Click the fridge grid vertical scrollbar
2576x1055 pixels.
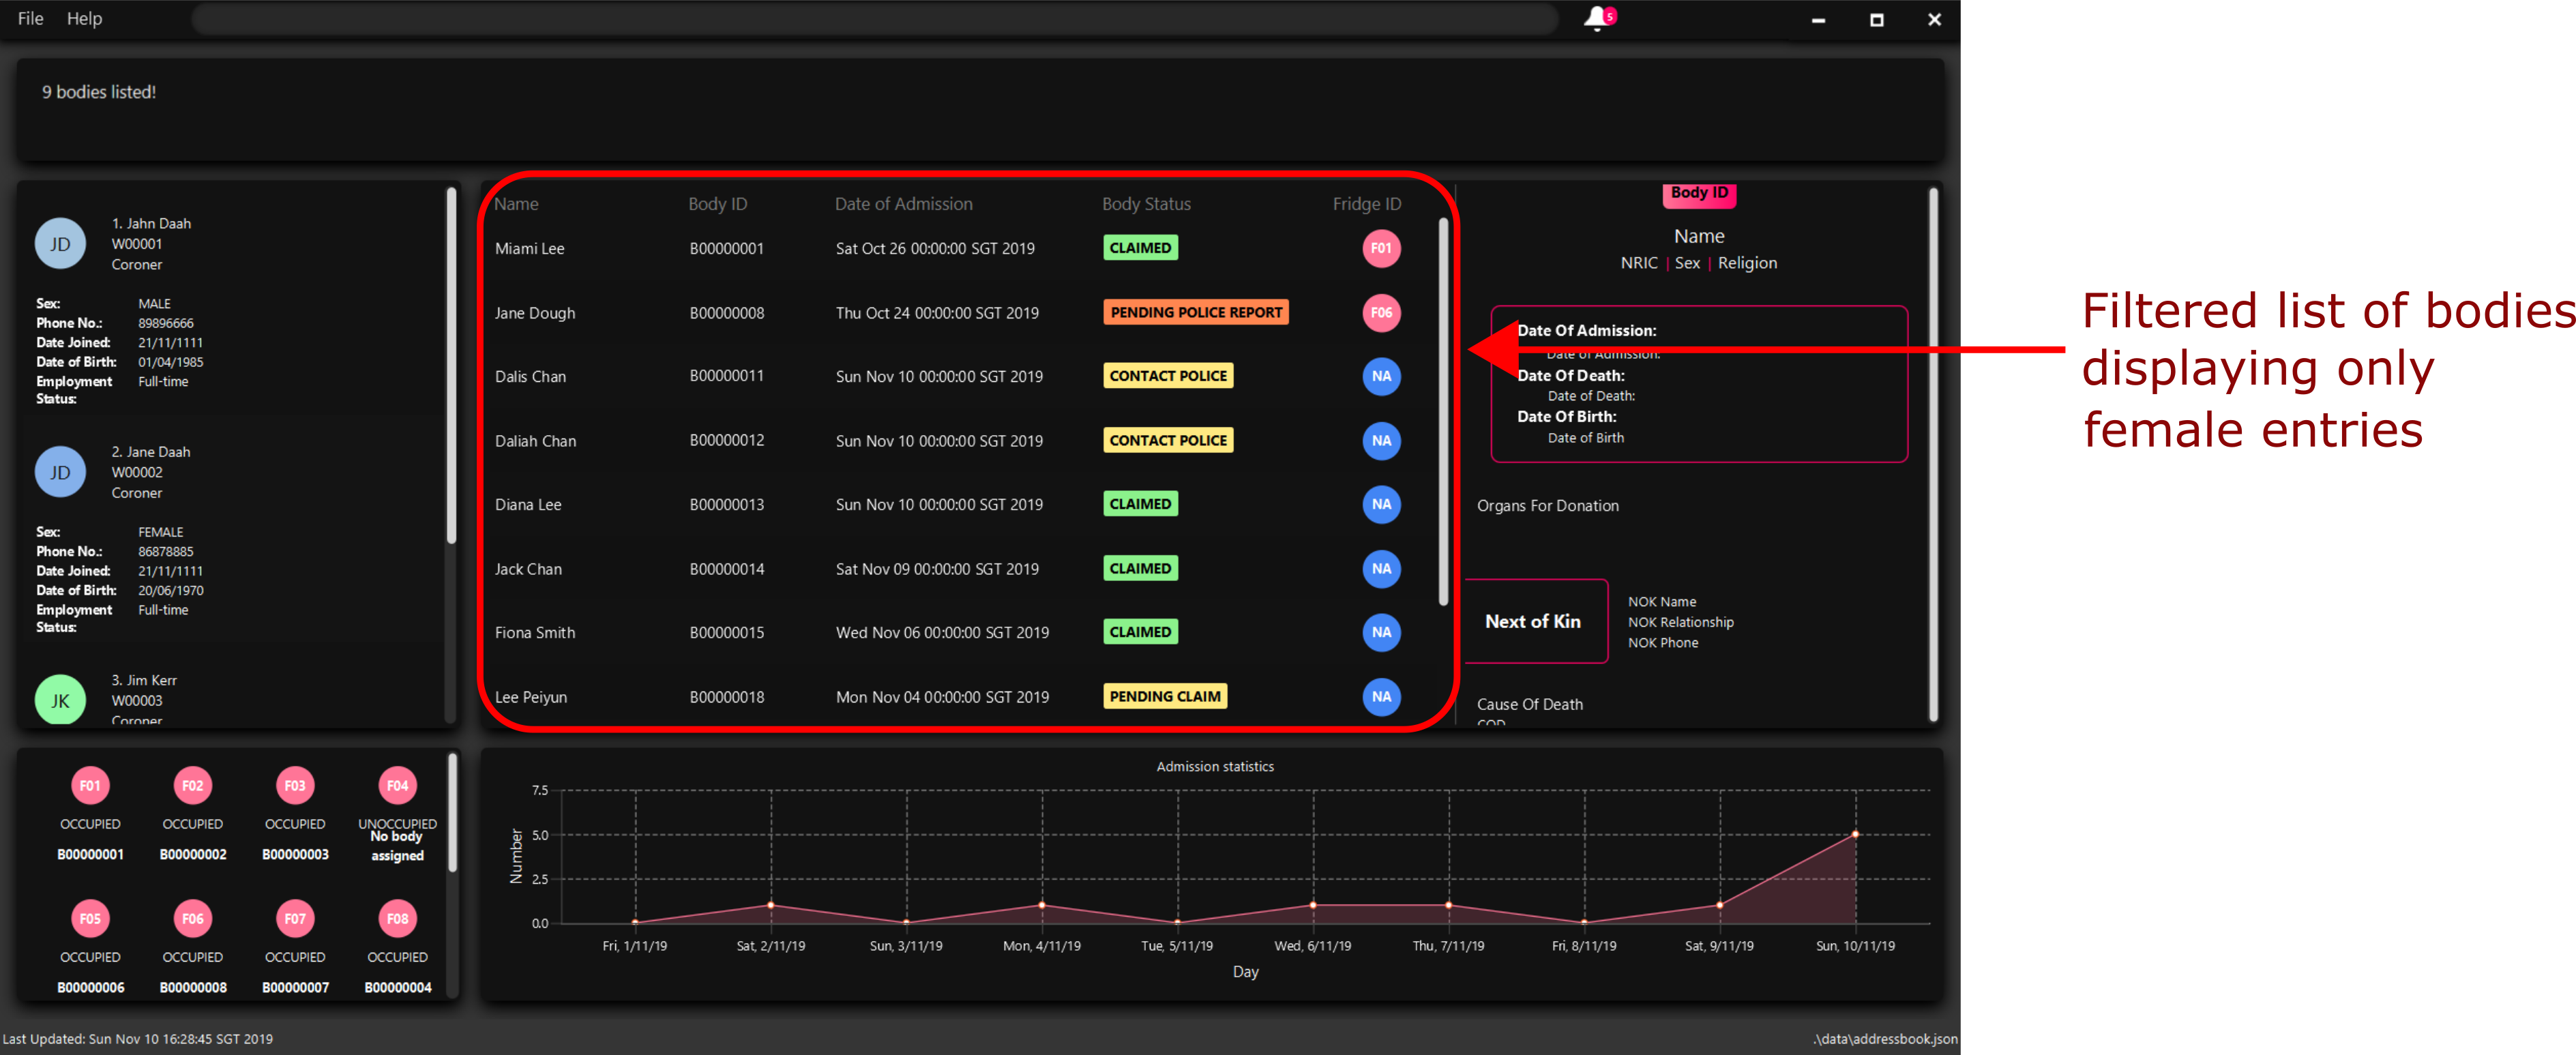pos(452,812)
